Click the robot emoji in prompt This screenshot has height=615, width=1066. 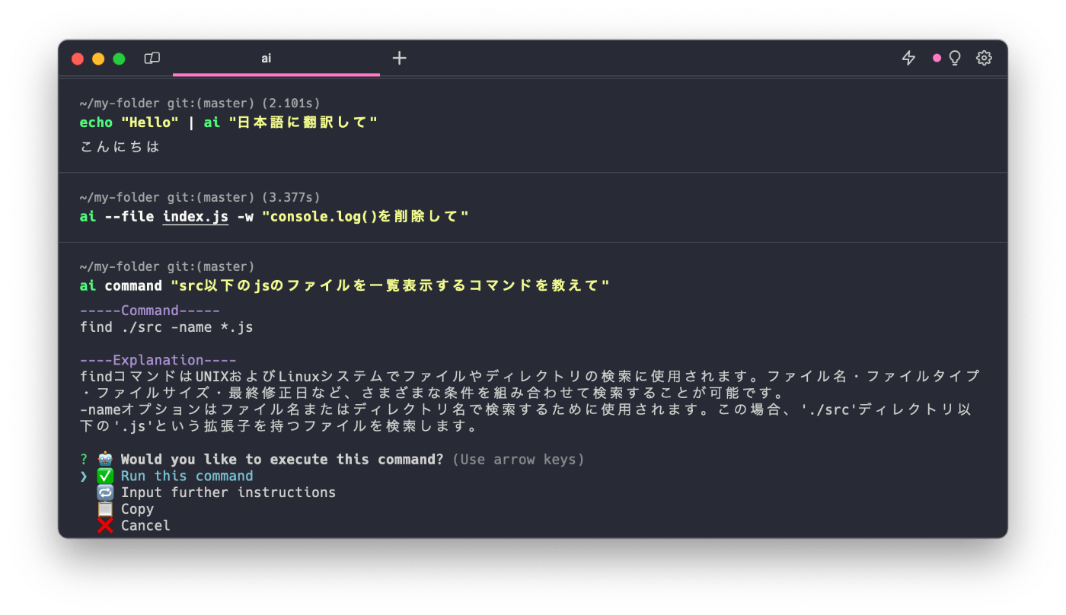click(x=105, y=460)
